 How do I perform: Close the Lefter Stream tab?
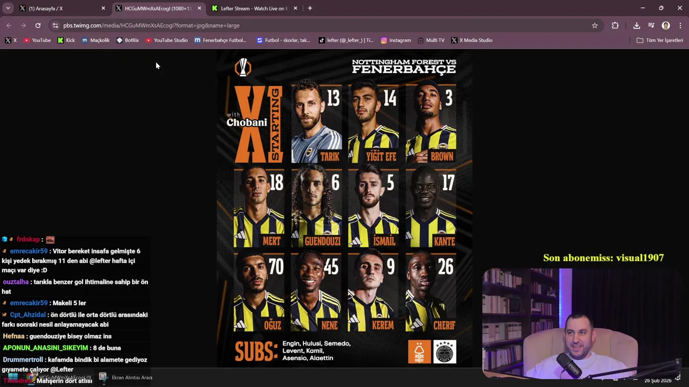295,8
